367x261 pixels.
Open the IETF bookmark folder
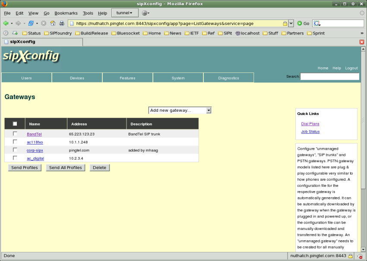click(191, 33)
